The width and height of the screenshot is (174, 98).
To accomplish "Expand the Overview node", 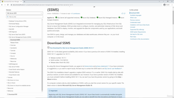I will point(10,45).
